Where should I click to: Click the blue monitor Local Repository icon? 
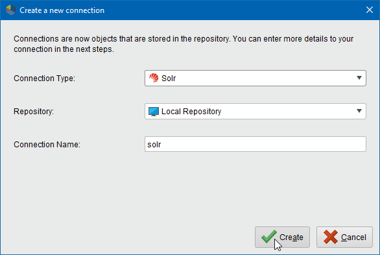154,112
